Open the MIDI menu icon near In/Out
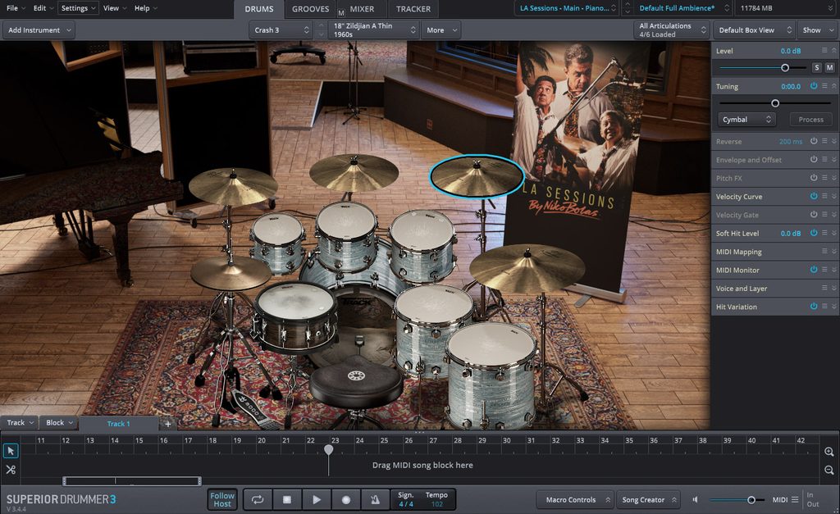 point(795,499)
